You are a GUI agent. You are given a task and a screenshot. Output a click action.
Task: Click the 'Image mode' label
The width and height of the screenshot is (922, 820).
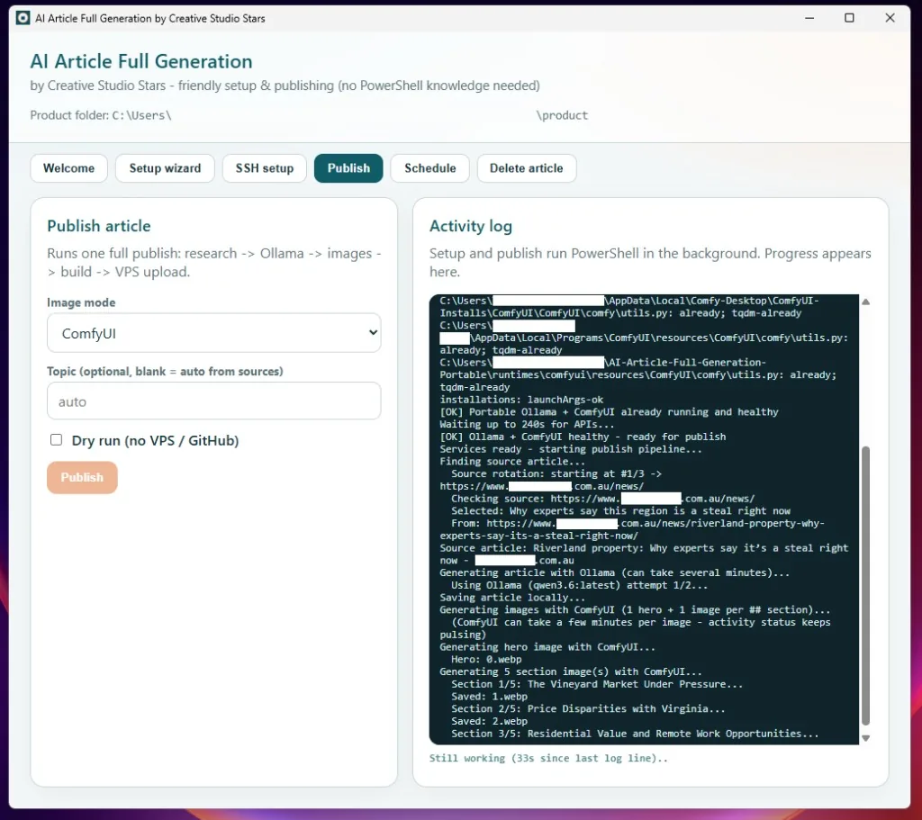tap(81, 302)
